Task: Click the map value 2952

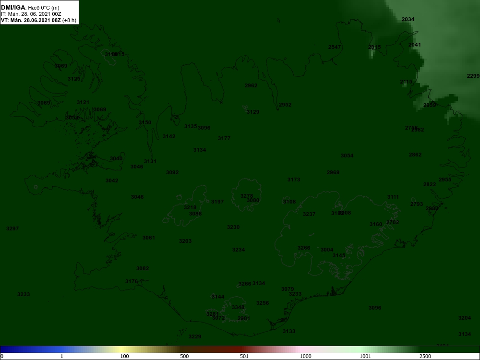Action: click(x=285, y=105)
